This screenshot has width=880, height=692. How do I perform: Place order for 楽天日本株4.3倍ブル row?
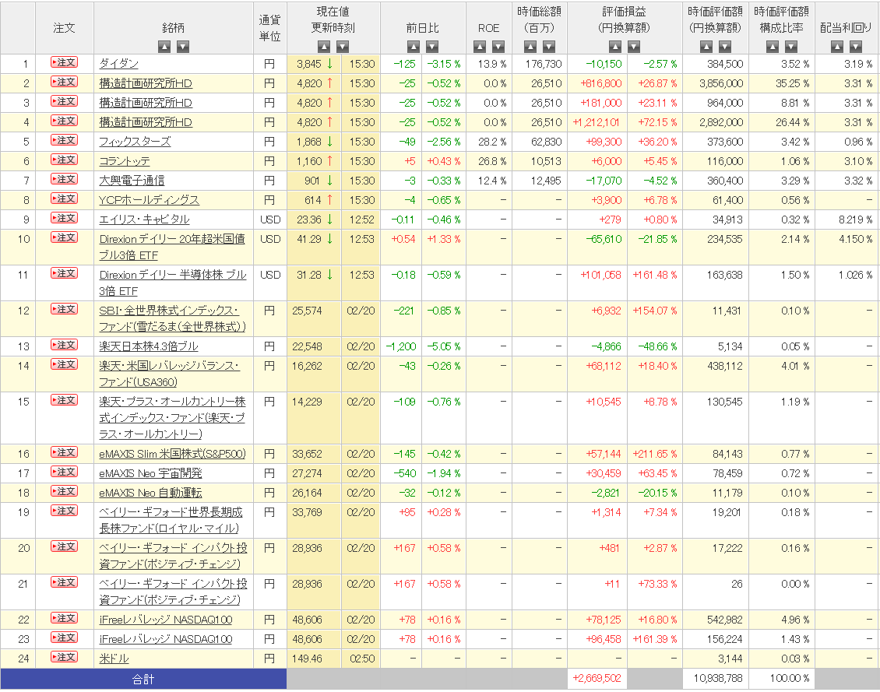[64, 345]
